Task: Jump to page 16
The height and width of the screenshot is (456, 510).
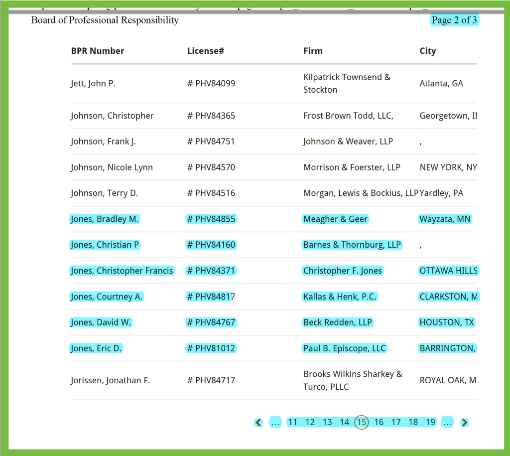Action: point(379,422)
